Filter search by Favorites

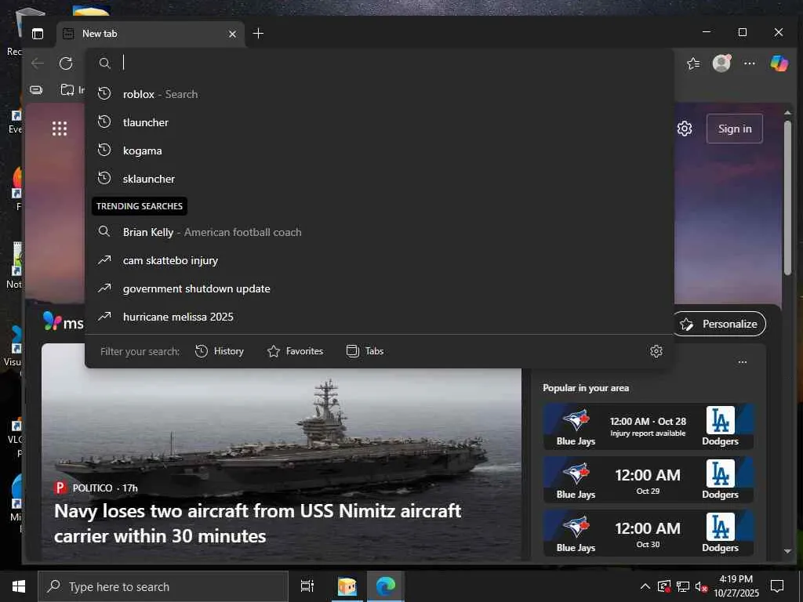pos(295,351)
